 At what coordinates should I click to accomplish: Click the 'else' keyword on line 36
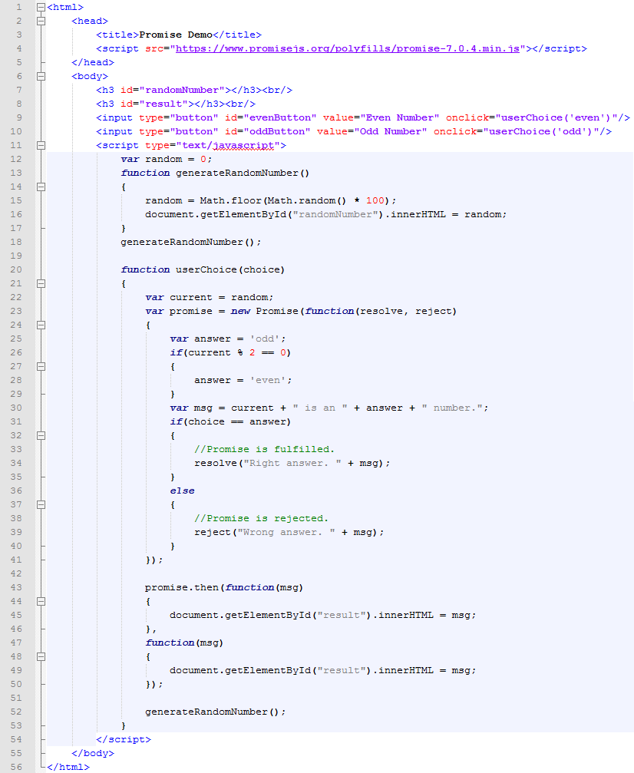(183, 491)
